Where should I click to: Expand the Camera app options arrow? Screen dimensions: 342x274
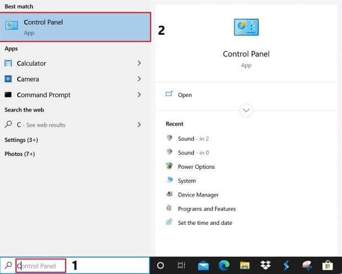(139, 79)
